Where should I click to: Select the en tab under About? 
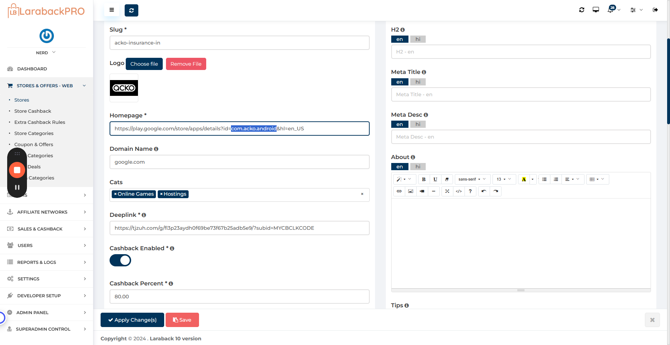coord(399,167)
